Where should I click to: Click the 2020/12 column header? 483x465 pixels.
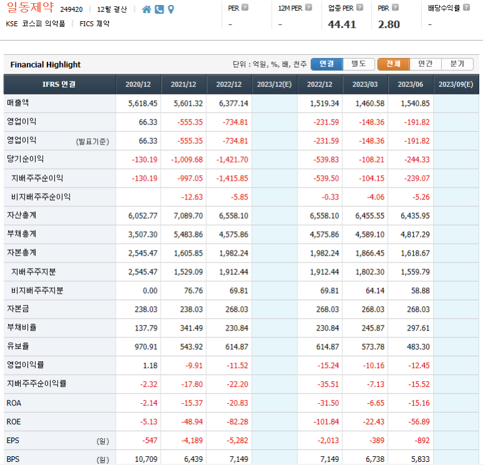coord(138,84)
